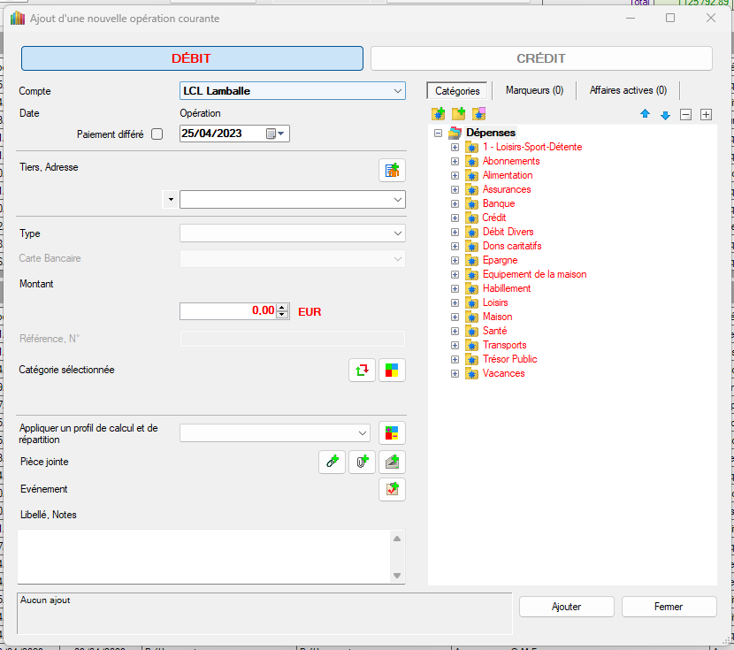Screen dimensions: 734x650
Task: Click the red-green swap arrows category icon
Action: pos(362,371)
